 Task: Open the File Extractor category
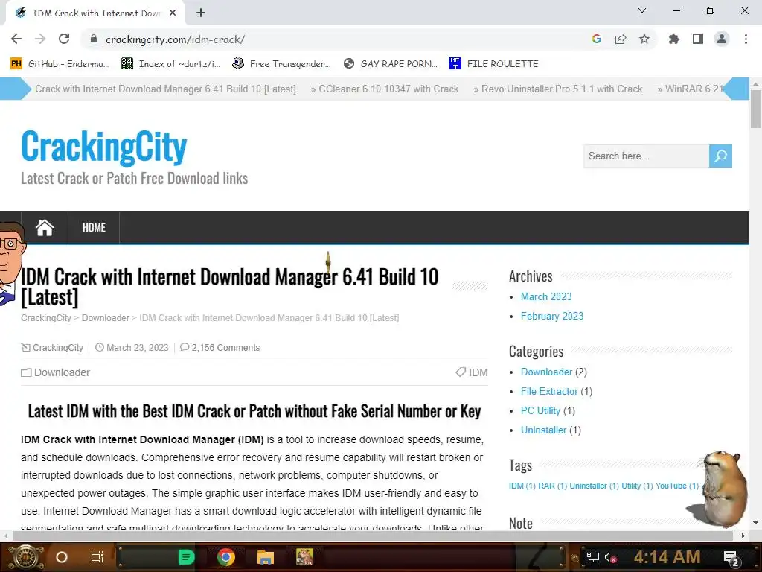(549, 392)
